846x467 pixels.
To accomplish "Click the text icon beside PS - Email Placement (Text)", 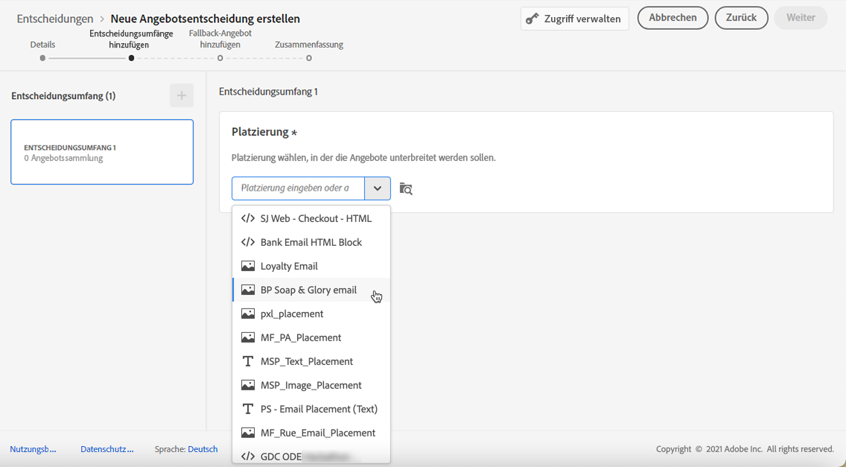I will (x=248, y=409).
